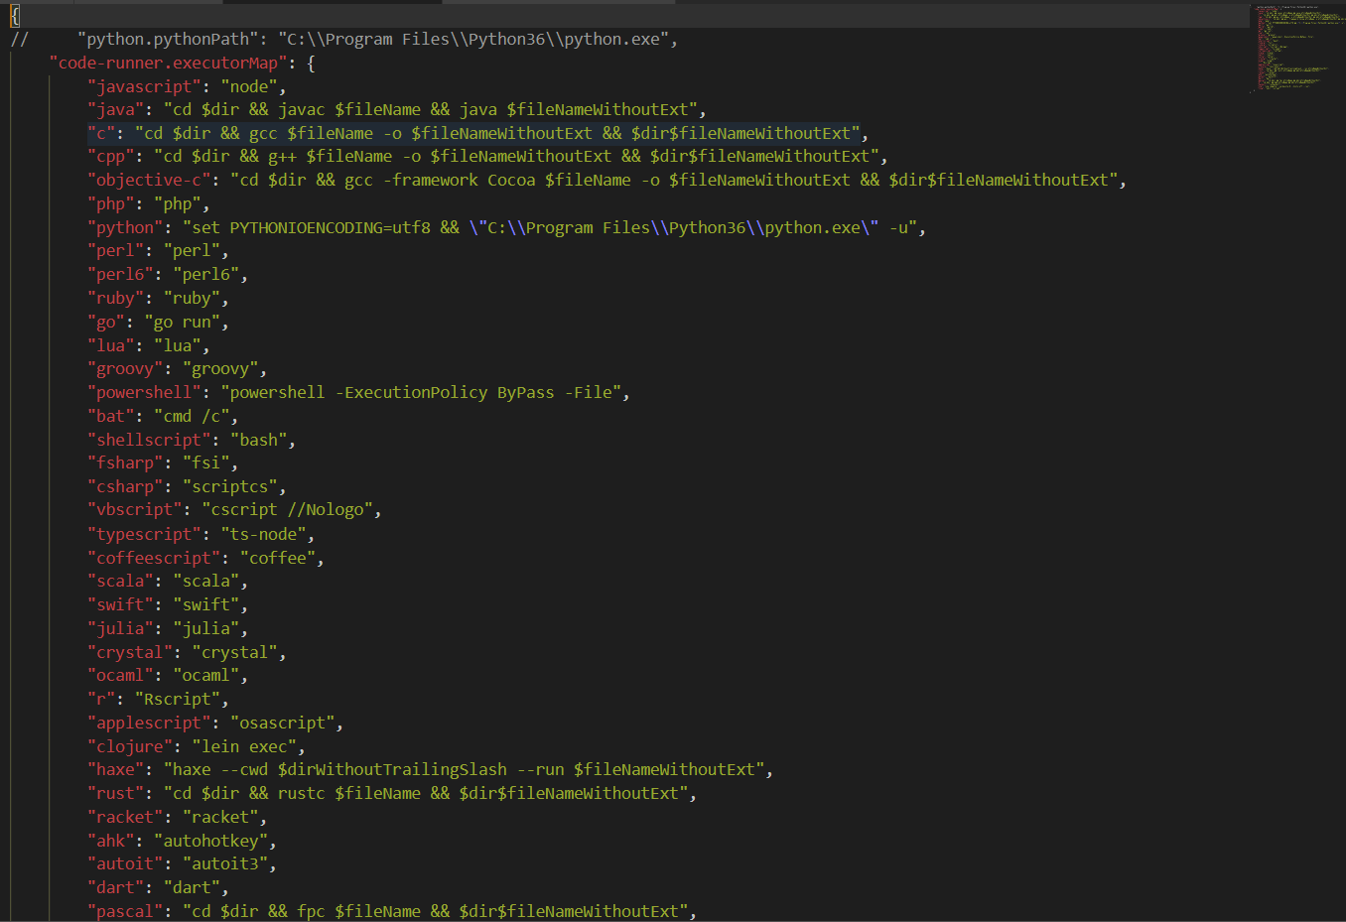
Task: Select the "php" language key
Action: [109, 202]
